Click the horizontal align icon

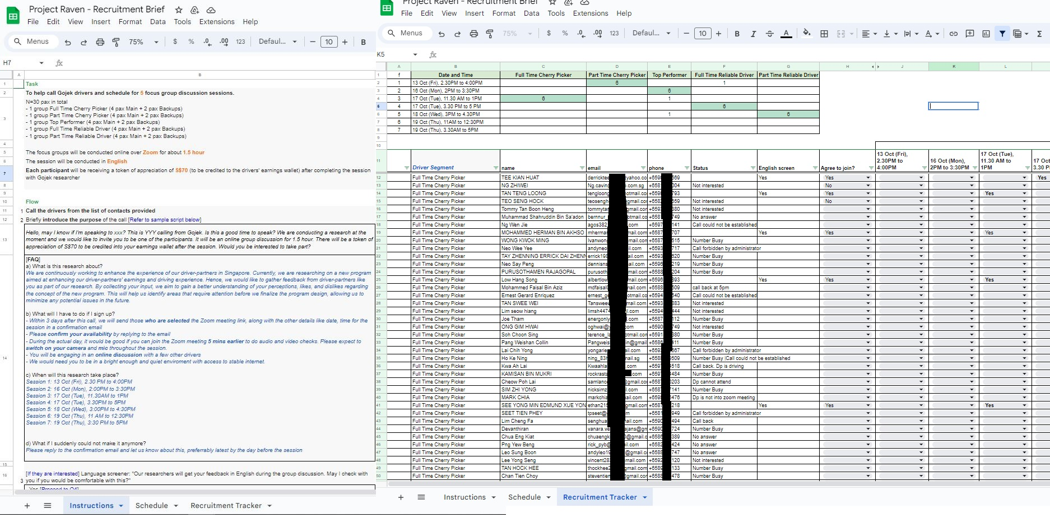[x=866, y=34]
